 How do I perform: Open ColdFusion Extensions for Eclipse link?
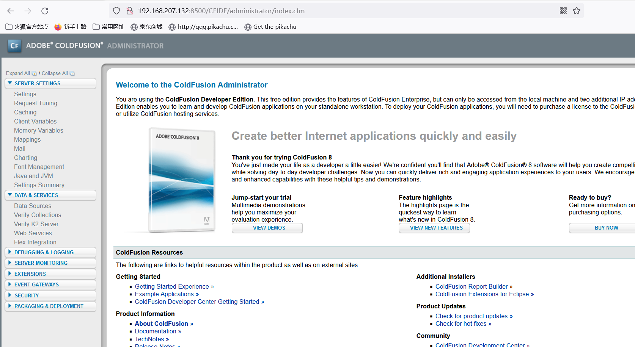[x=485, y=294]
